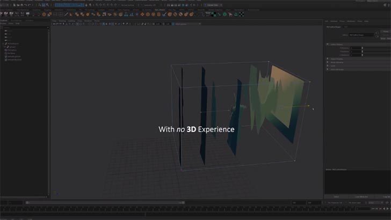Viewport: 391px width, 220px height.
Task: Expand the Object Display section
Action: click(328, 58)
